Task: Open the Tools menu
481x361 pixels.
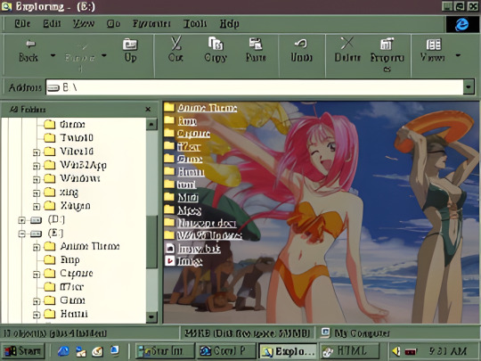Action: (x=195, y=24)
